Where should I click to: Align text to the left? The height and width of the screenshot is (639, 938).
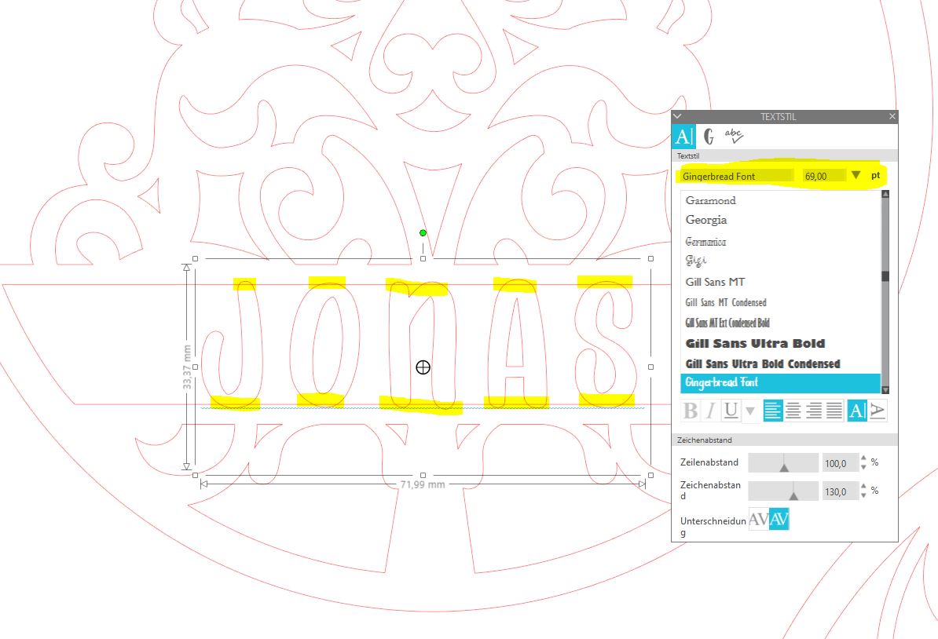(773, 411)
